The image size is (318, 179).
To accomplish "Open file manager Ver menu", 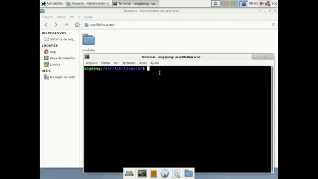I will pyautogui.click(x=72, y=17).
